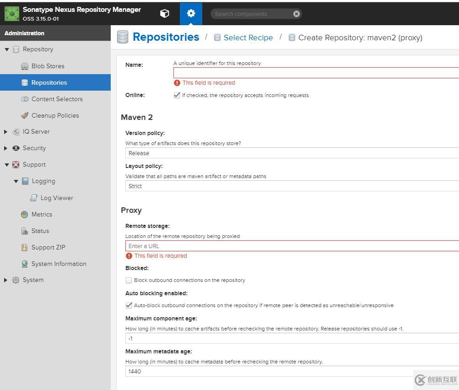Focus the Maximum metadata age field

(x=292, y=371)
